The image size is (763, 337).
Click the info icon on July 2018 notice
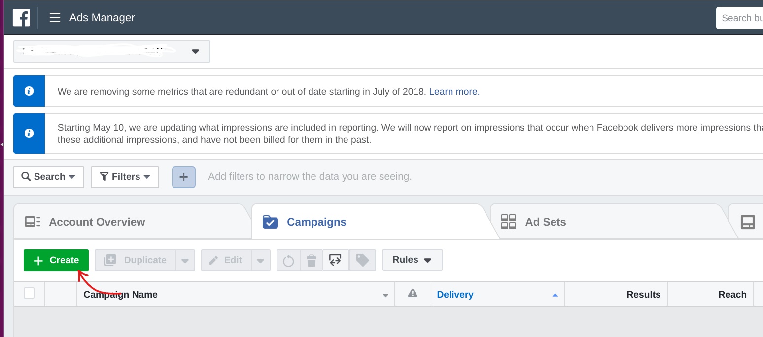pyautogui.click(x=29, y=91)
